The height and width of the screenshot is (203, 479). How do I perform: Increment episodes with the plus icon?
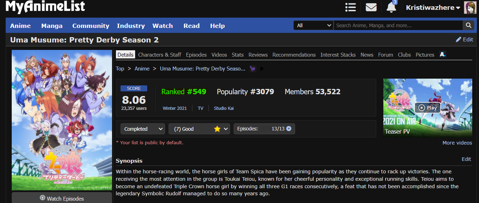pos(289,129)
